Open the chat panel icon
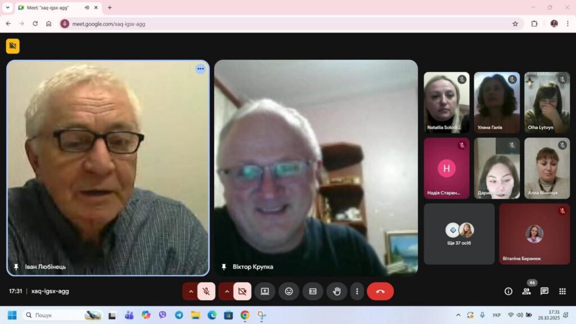The width and height of the screenshot is (576, 324). pyautogui.click(x=544, y=291)
